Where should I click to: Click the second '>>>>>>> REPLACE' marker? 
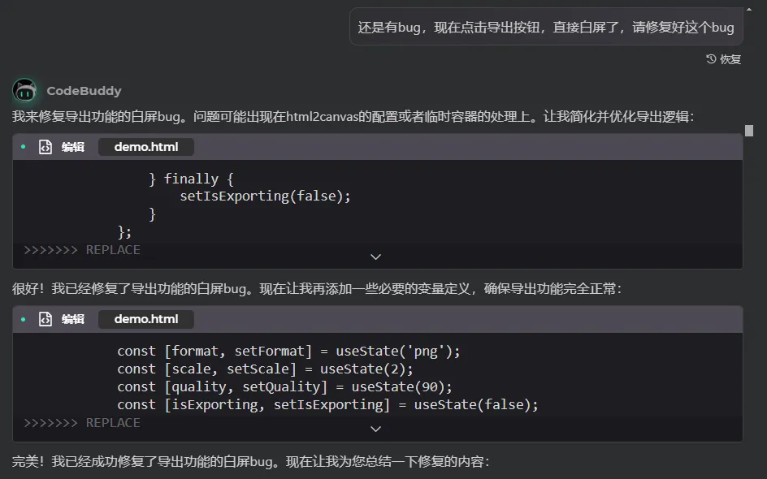[82, 422]
